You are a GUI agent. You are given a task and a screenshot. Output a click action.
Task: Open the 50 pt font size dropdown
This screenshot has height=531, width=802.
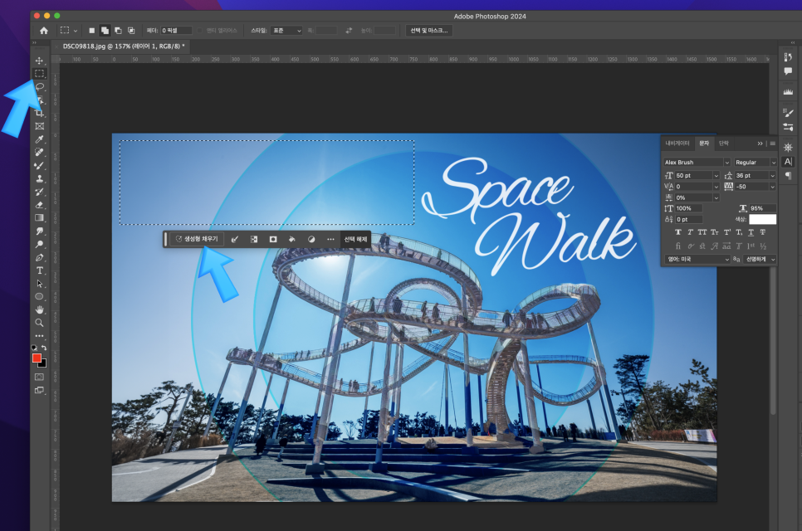716,175
